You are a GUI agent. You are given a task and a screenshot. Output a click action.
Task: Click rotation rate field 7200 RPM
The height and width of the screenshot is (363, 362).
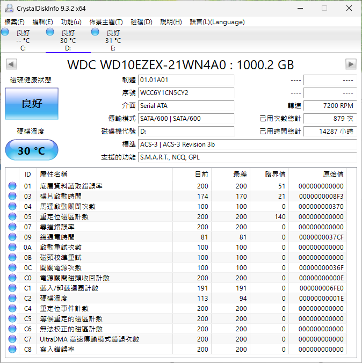click(x=330, y=106)
